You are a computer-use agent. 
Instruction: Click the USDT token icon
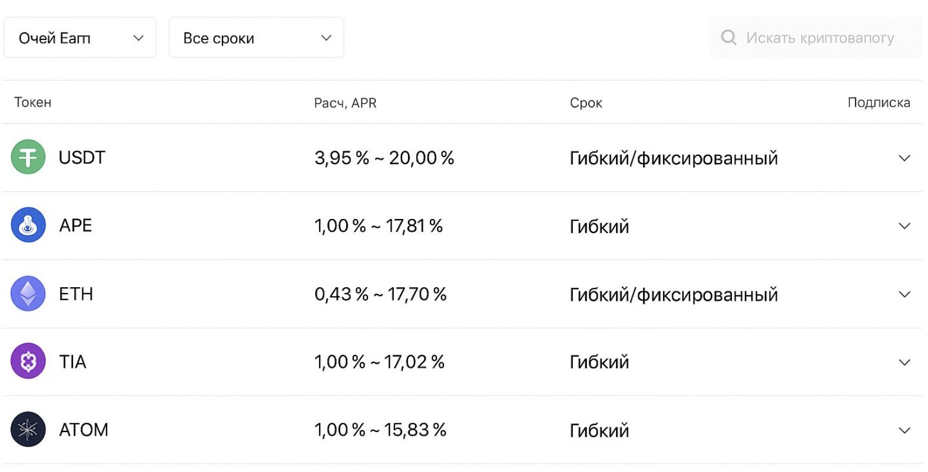[x=28, y=157]
